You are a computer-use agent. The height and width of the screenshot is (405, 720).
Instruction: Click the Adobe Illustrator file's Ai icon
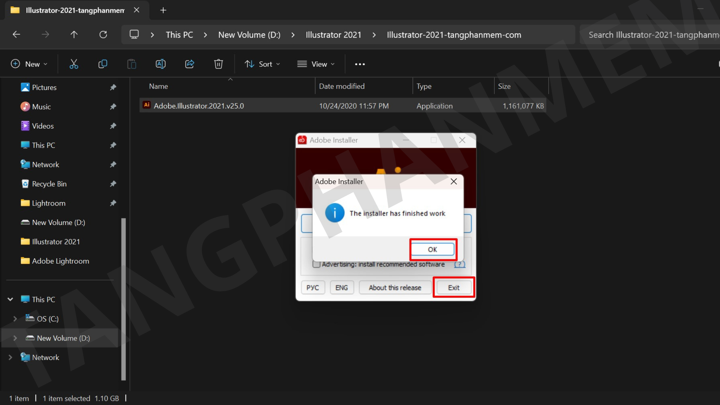147,105
